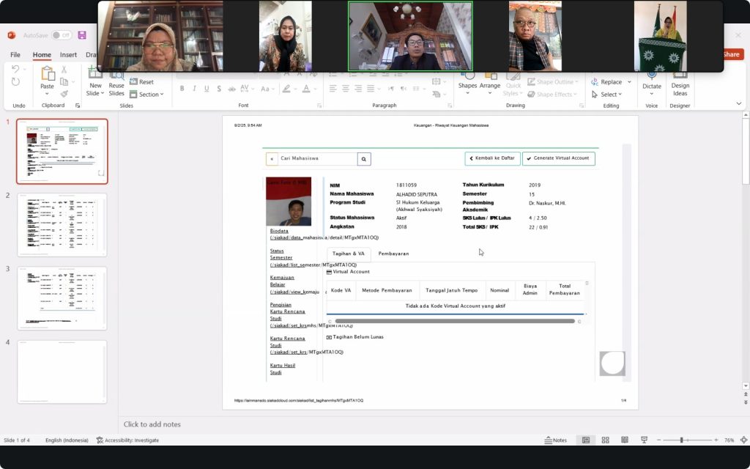Viewport: 750px width, 469px height.
Task: Click the Cut scissors icon
Action: click(x=64, y=70)
